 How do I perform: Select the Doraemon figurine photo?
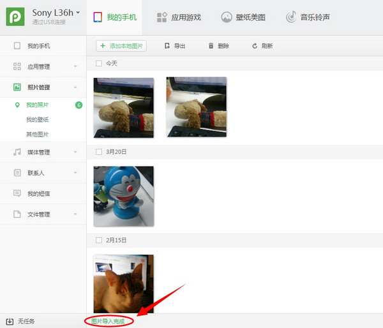coord(124,197)
